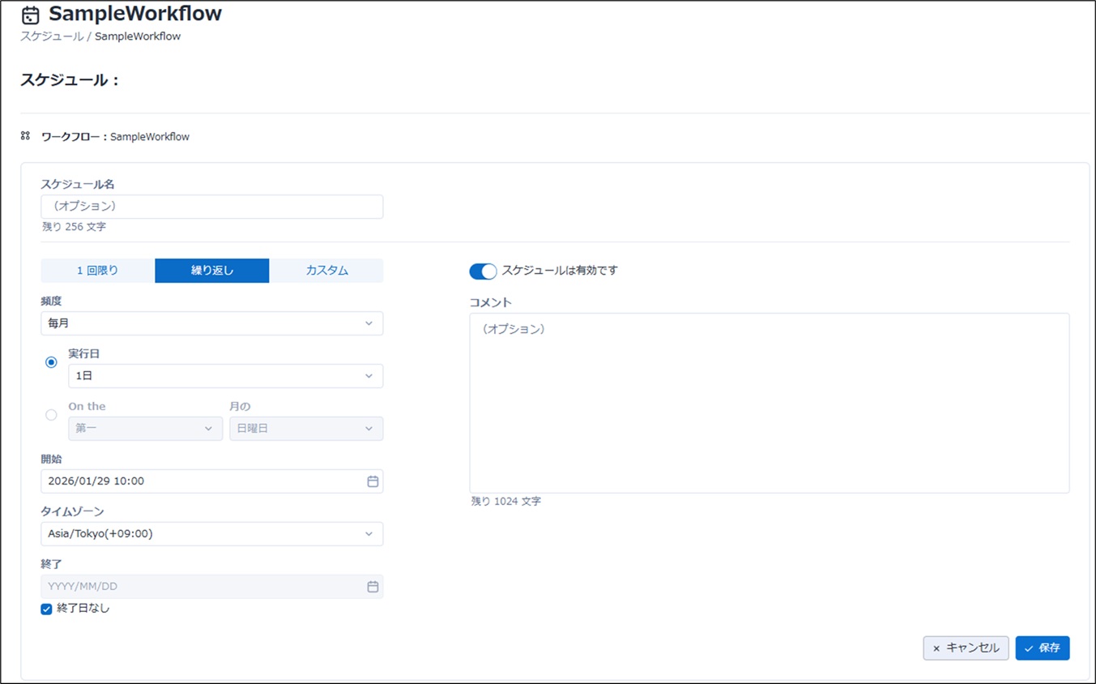Switch to the カスタム tab
The image size is (1096, 684).
click(326, 271)
